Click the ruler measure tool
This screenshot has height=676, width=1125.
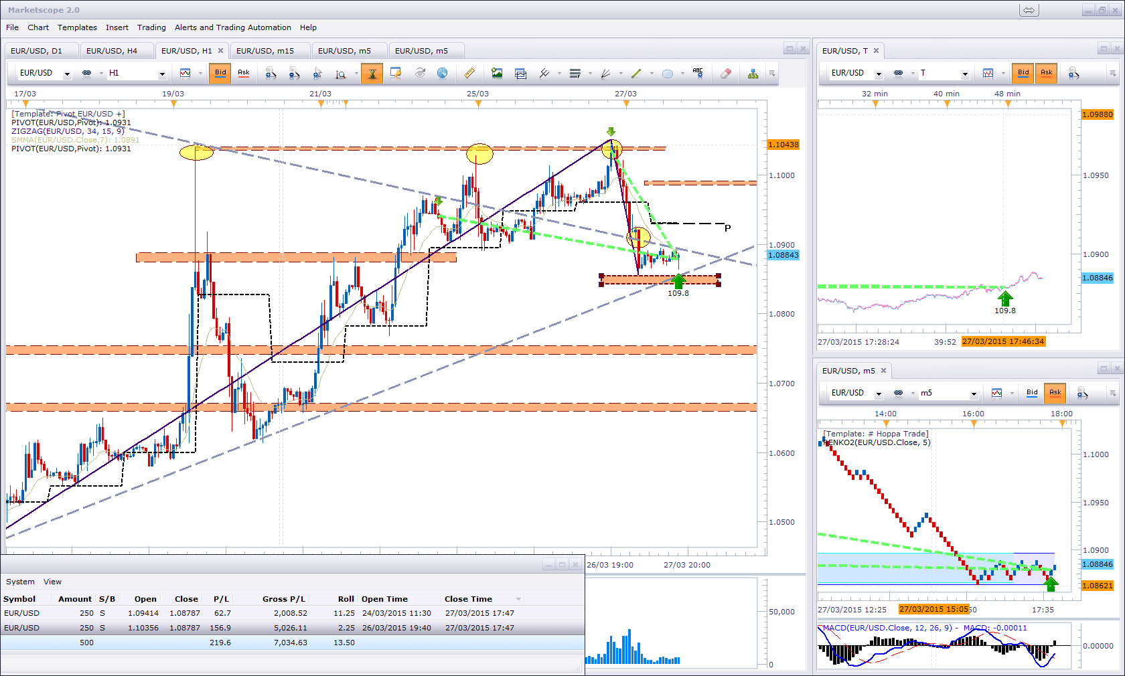pos(469,74)
